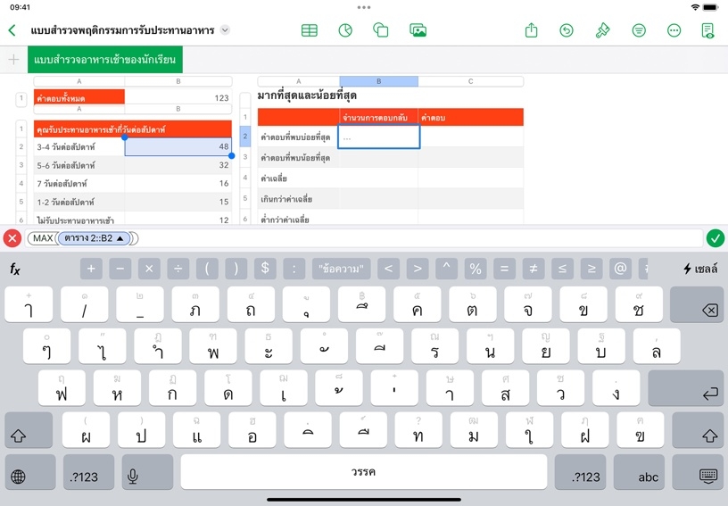728x506 pixels.
Task: Cancel formula with red X button
Action: pyautogui.click(x=12, y=238)
